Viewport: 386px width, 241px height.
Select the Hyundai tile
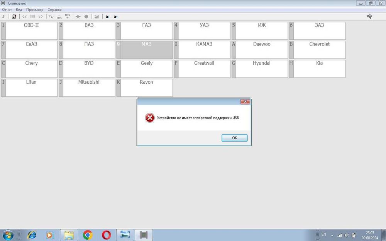click(x=260, y=69)
